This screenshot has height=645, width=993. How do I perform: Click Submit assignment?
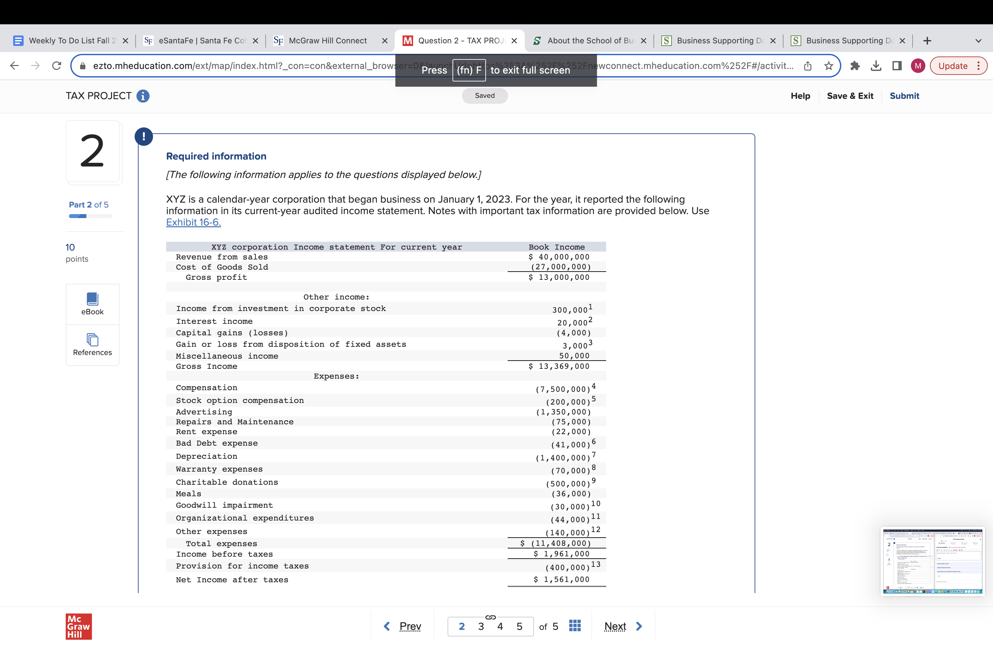coord(904,96)
